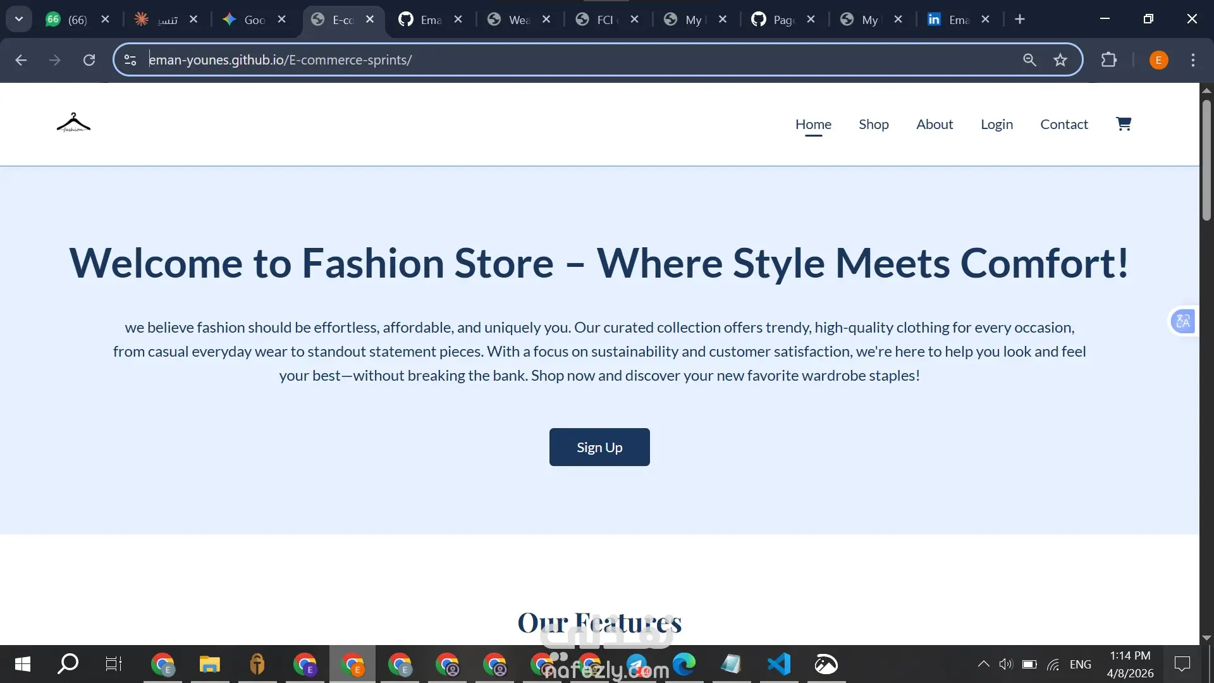Screen dimensions: 1214x683
Task: View site information icon in address bar
Action: 130,60
